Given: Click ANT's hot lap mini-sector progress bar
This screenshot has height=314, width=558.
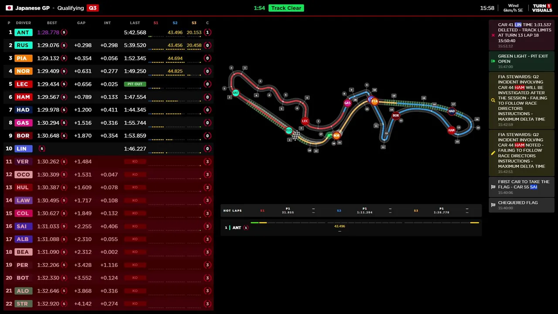Looking at the screenshot, I should click(365, 222).
